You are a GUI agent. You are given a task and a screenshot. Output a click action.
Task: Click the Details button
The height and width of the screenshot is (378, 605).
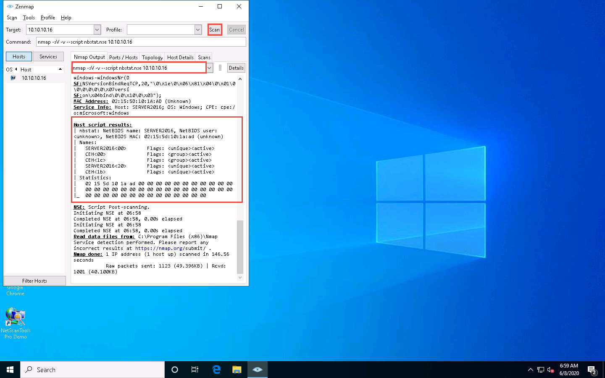(x=236, y=68)
